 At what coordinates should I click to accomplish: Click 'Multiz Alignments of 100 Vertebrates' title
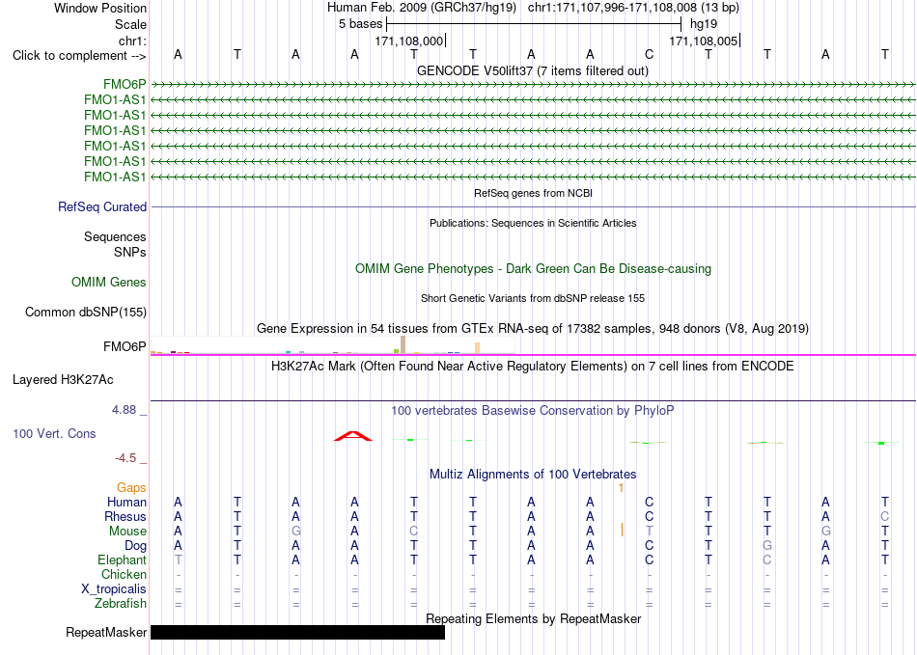click(533, 474)
